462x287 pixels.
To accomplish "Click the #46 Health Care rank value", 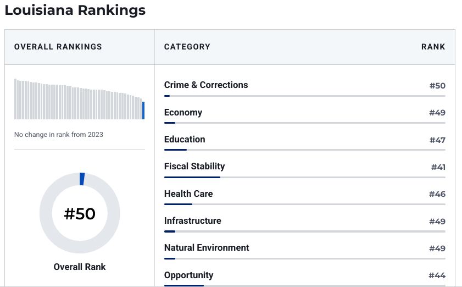I will (x=437, y=194).
